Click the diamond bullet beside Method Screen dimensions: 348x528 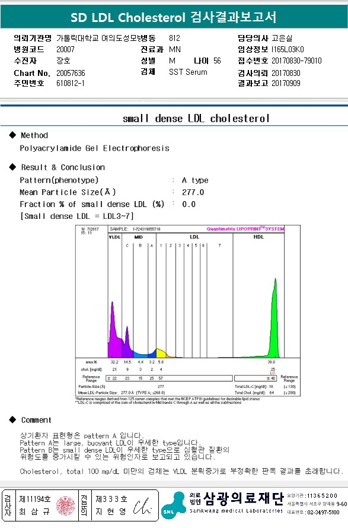[13, 135]
